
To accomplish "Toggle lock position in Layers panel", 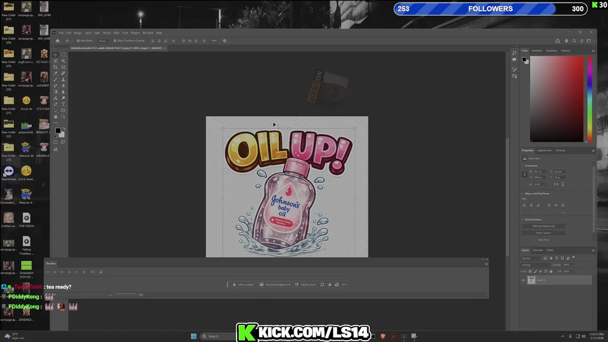I will [x=541, y=271].
